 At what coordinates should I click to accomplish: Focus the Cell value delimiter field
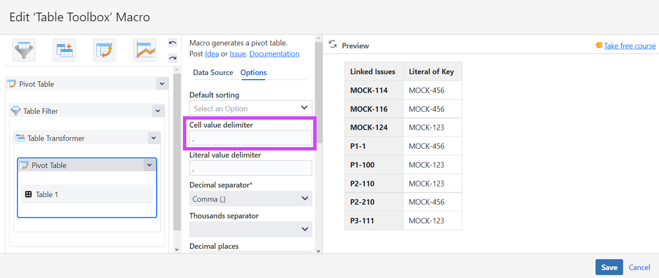(250, 138)
